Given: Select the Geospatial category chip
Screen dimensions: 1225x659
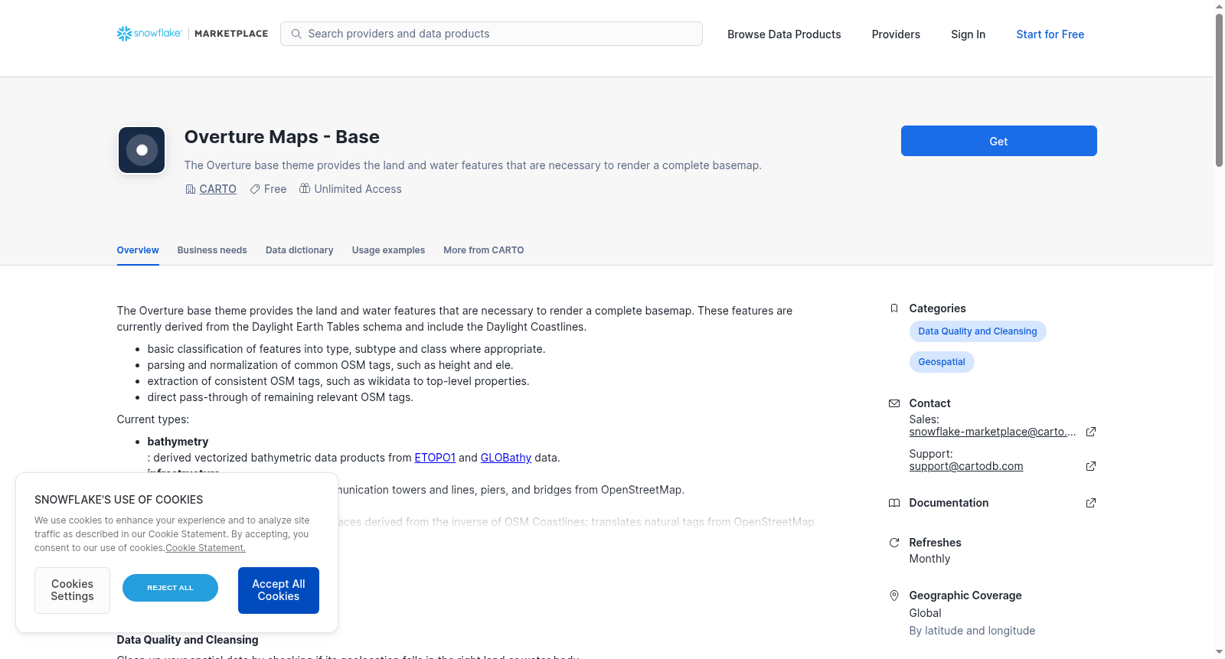Looking at the screenshot, I should [x=942, y=362].
